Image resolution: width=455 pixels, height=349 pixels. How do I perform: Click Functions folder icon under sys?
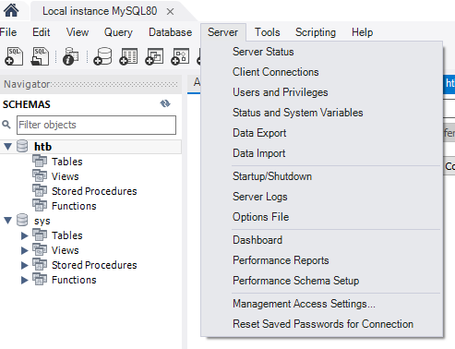point(40,279)
